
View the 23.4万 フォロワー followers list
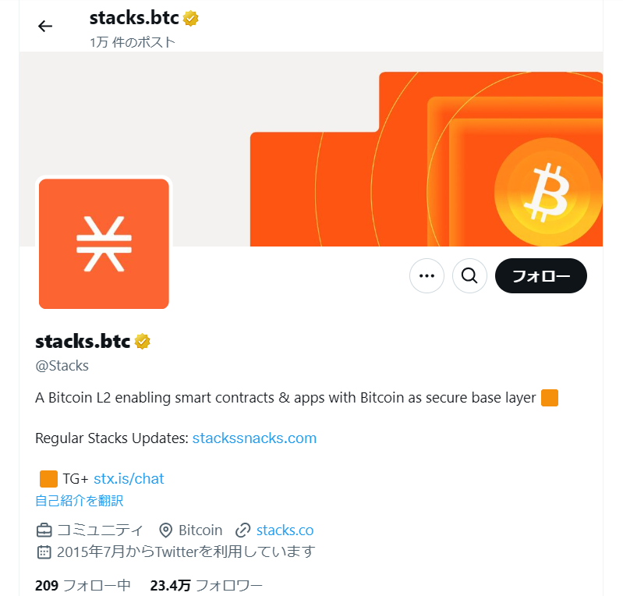click(x=206, y=586)
